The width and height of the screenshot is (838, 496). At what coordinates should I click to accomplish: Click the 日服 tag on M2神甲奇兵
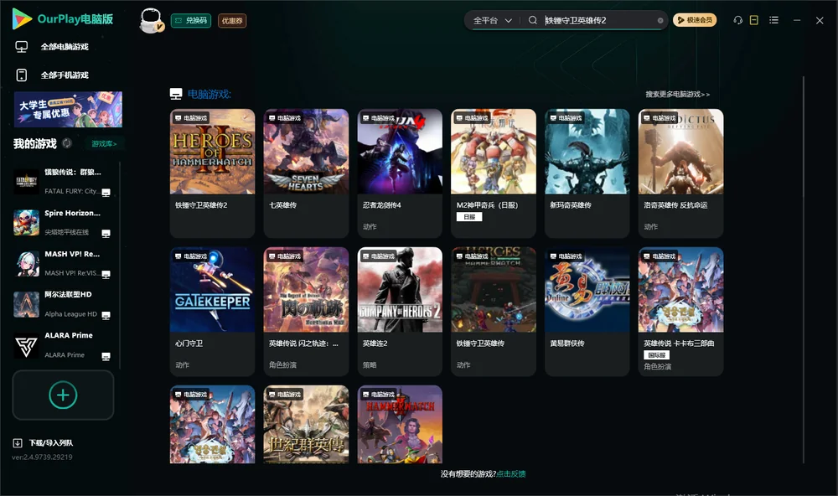469,217
